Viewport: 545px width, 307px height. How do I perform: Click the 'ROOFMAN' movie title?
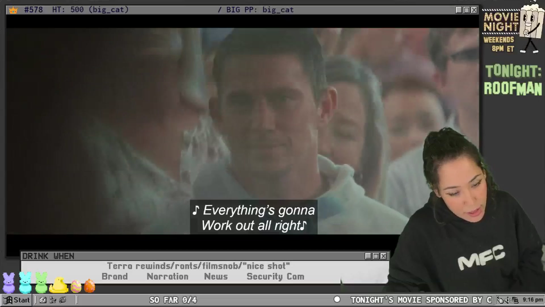[513, 88]
